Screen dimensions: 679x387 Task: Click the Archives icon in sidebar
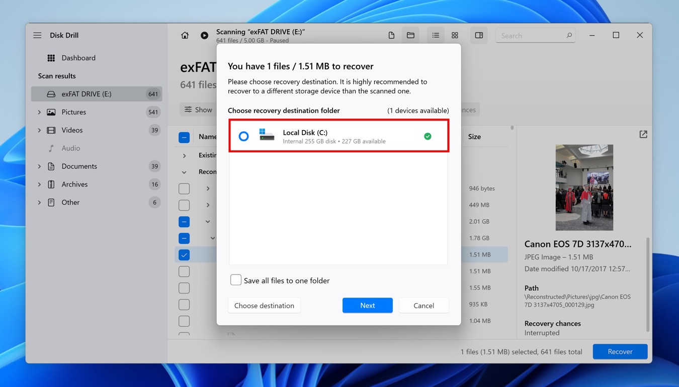pyautogui.click(x=51, y=185)
